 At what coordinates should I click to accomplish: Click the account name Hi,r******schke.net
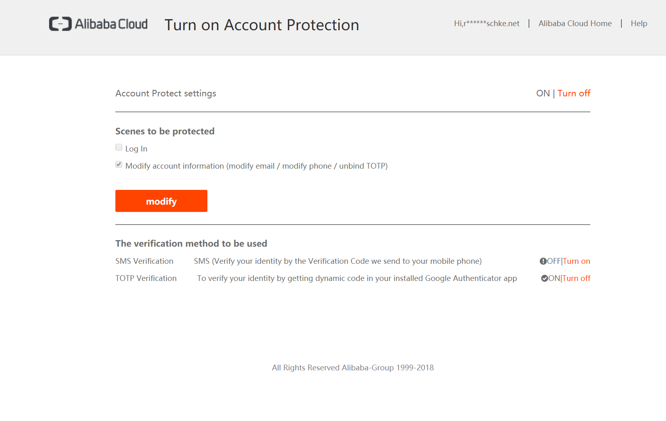click(486, 23)
